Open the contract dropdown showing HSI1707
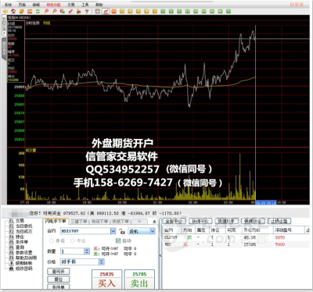The image size is (313, 292). tap(113, 231)
